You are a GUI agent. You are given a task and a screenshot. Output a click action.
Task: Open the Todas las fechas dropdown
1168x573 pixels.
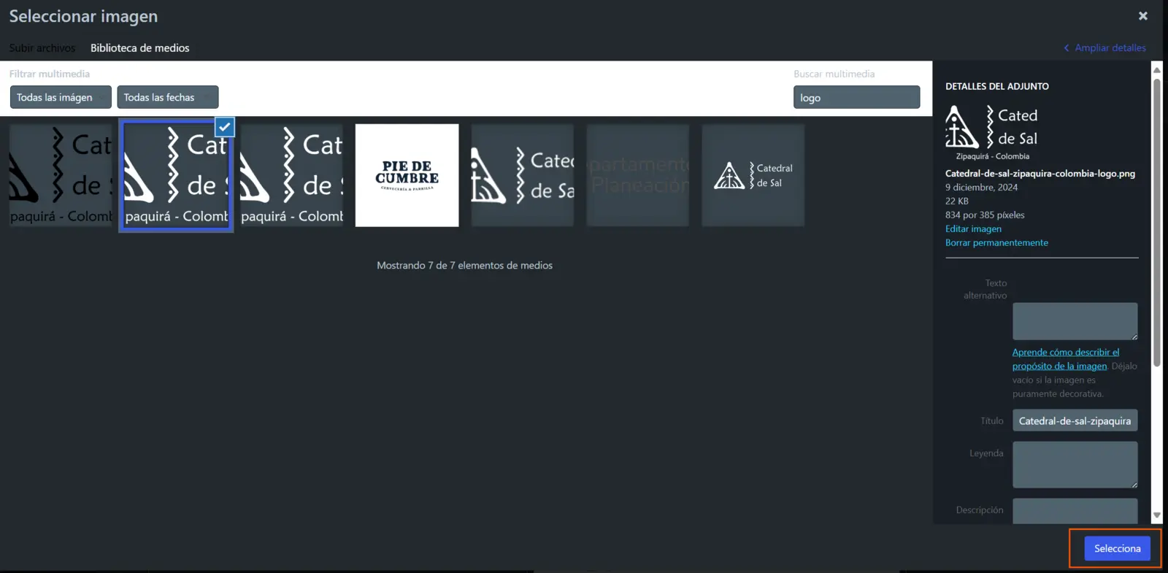coord(167,97)
